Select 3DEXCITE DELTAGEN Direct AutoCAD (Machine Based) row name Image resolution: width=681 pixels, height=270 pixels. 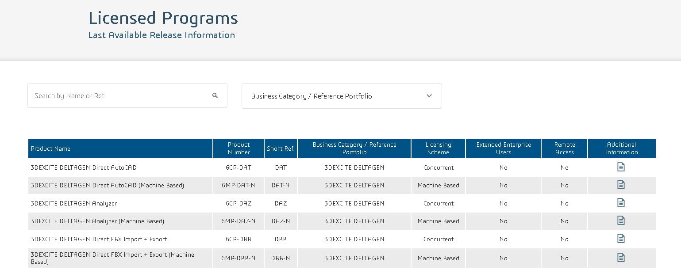(x=107, y=185)
